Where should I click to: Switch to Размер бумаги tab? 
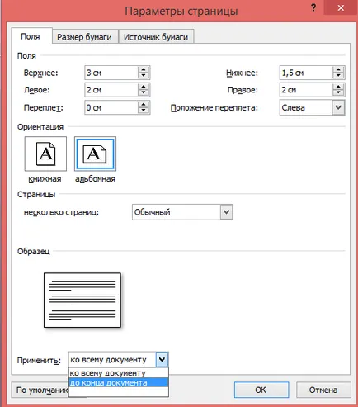point(84,37)
